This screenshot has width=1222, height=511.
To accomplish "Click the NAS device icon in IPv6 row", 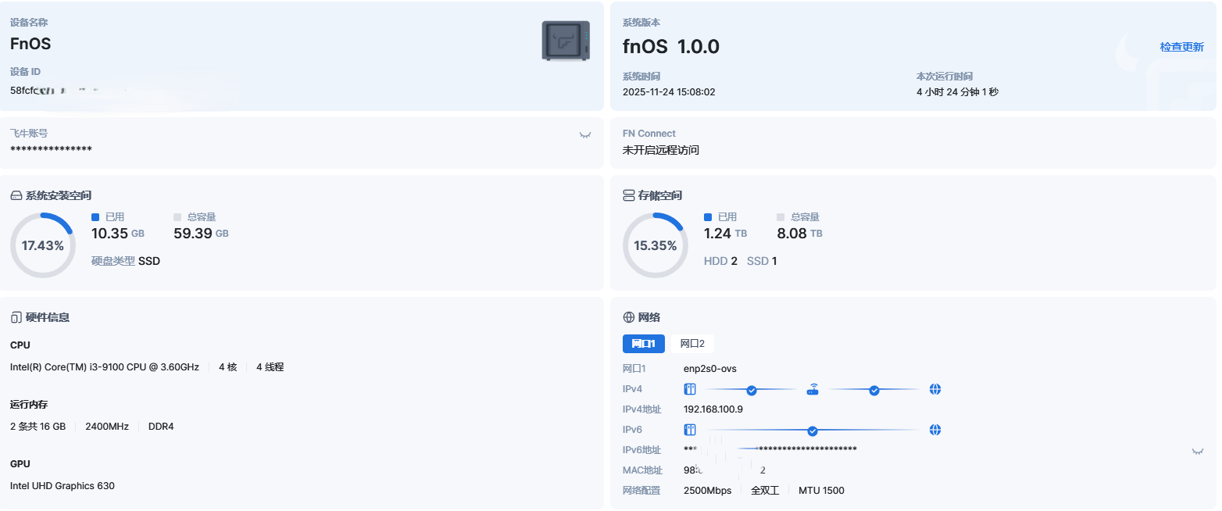I will (x=690, y=430).
